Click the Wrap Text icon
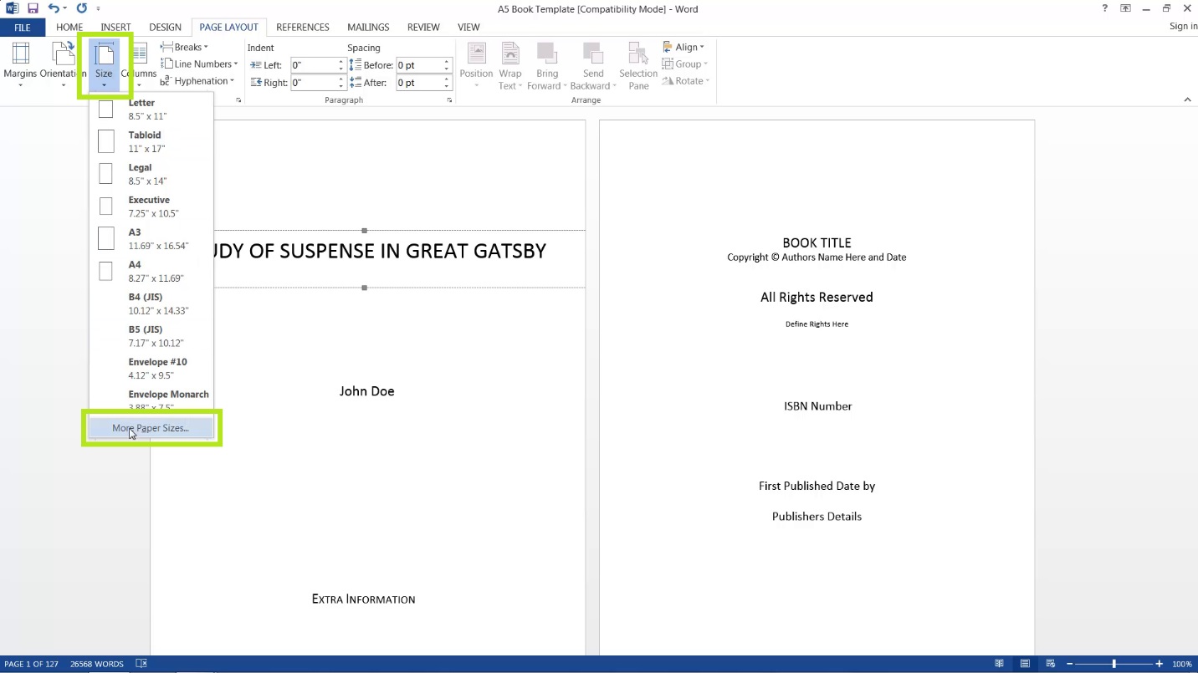This screenshot has height=673, width=1198. [510, 53]
